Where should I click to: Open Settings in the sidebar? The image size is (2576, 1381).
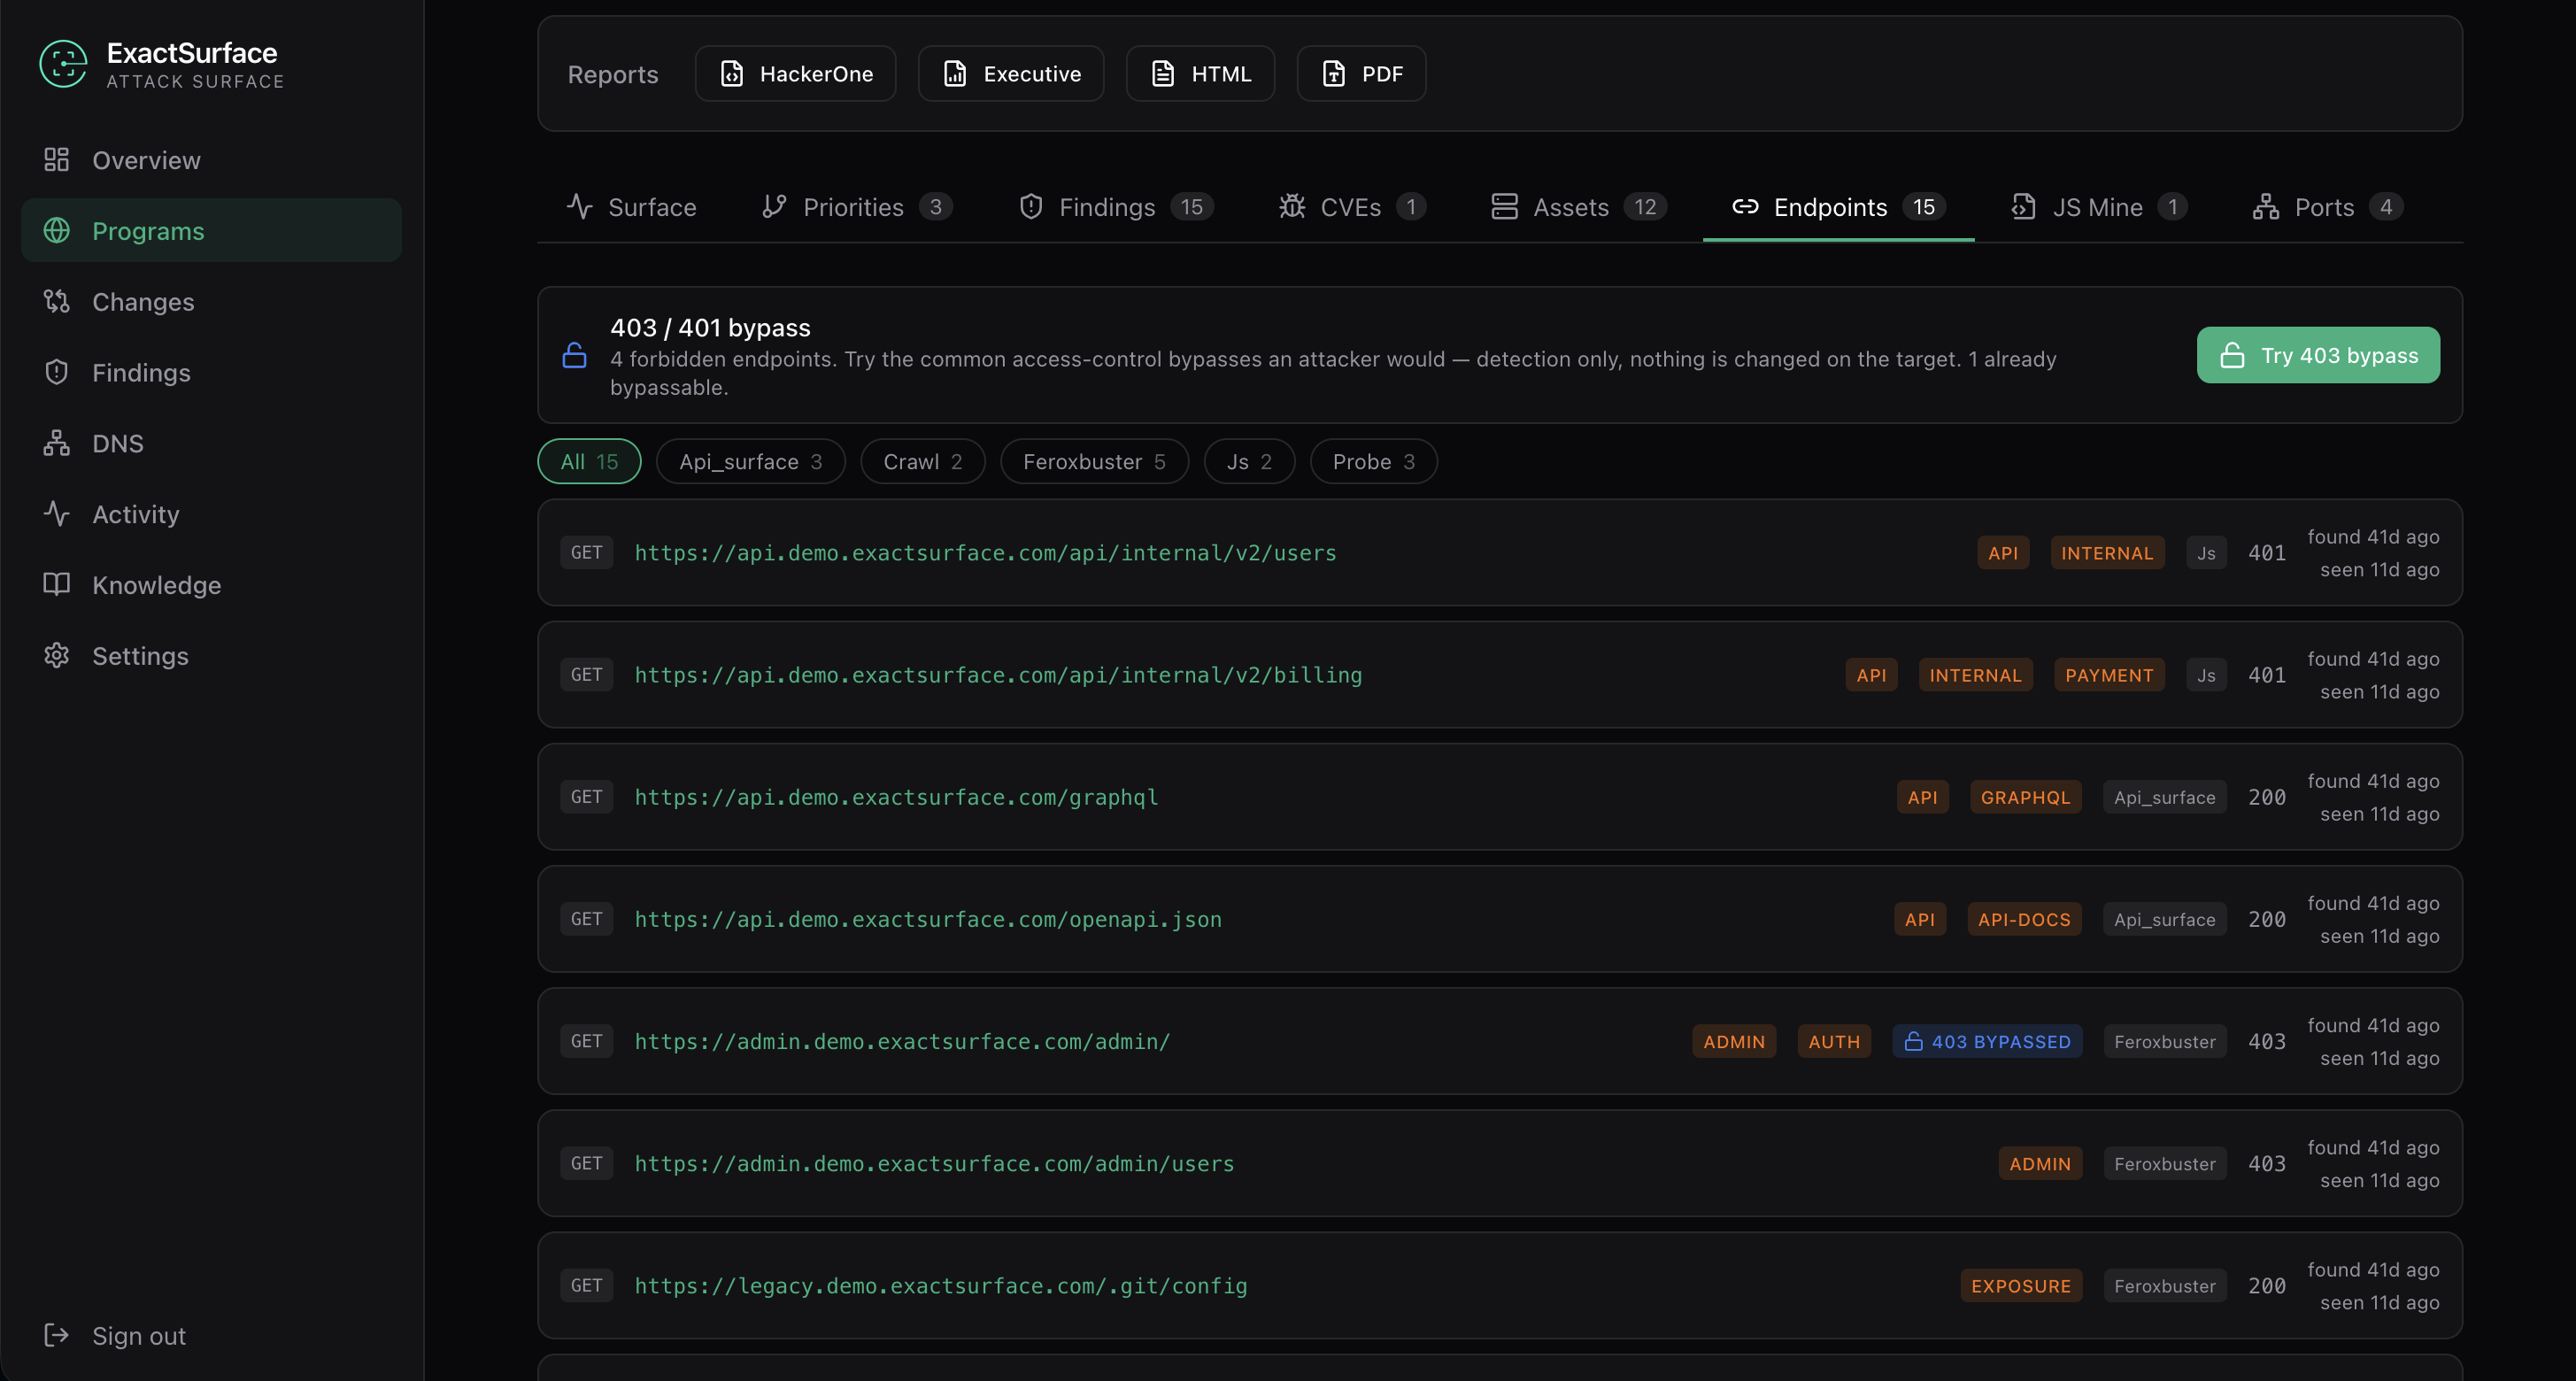[211, 656]
